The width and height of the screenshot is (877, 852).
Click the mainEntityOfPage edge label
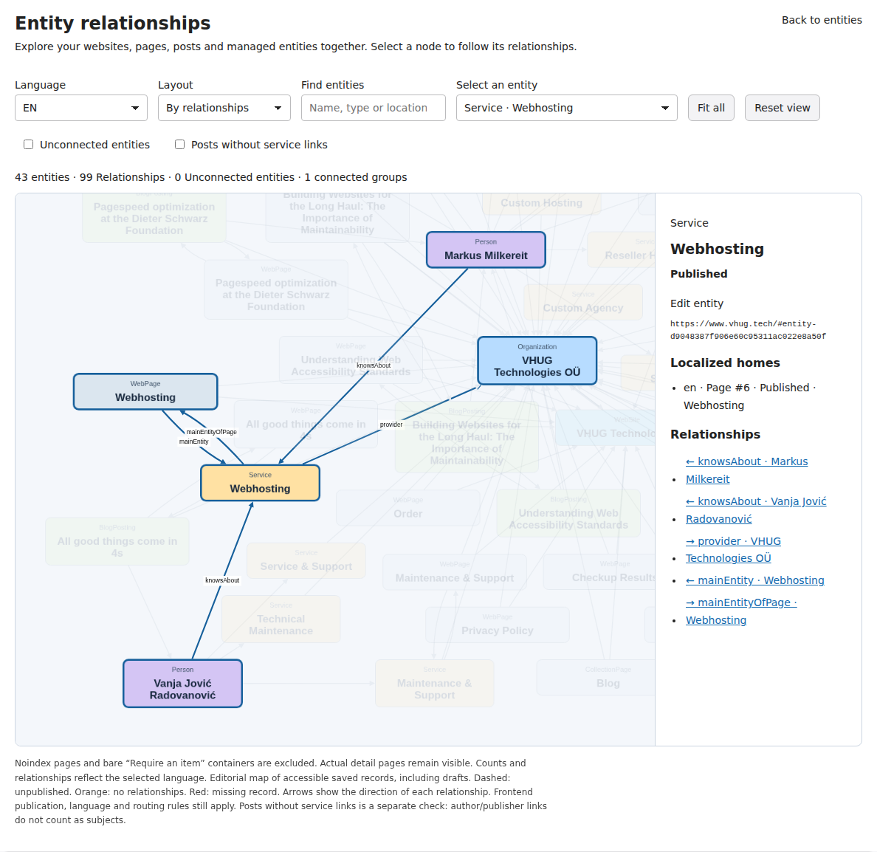point(211,432)
